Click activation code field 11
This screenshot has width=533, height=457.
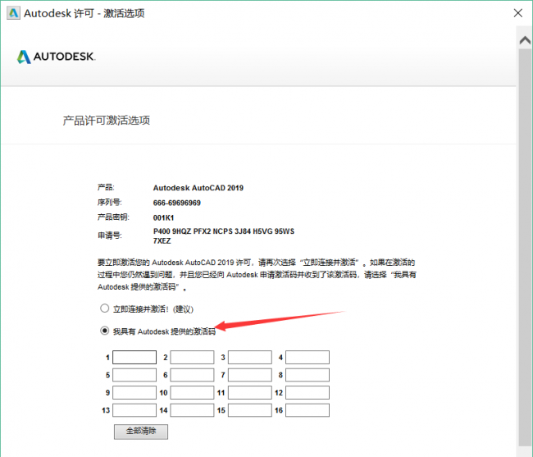pos(250,392)
